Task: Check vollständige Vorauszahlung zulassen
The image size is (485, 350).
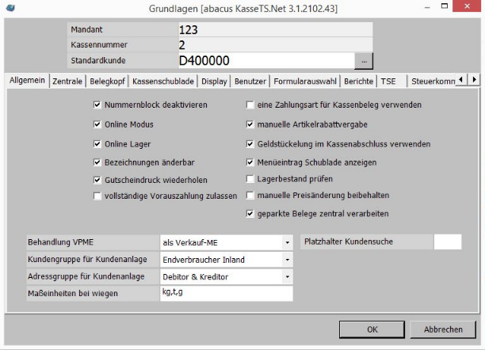Action: pos(97,196)
